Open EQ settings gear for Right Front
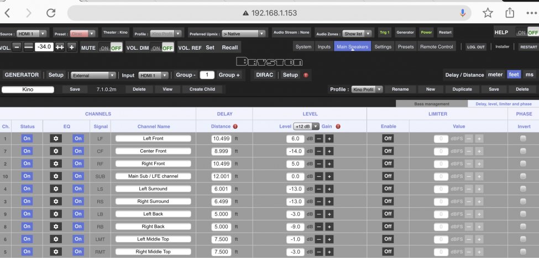Image resolution: width=539 pixels, height=258 pixels. pos(56,164)
